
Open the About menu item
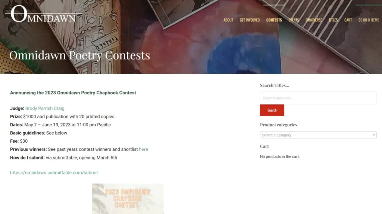tap(228, 20)
